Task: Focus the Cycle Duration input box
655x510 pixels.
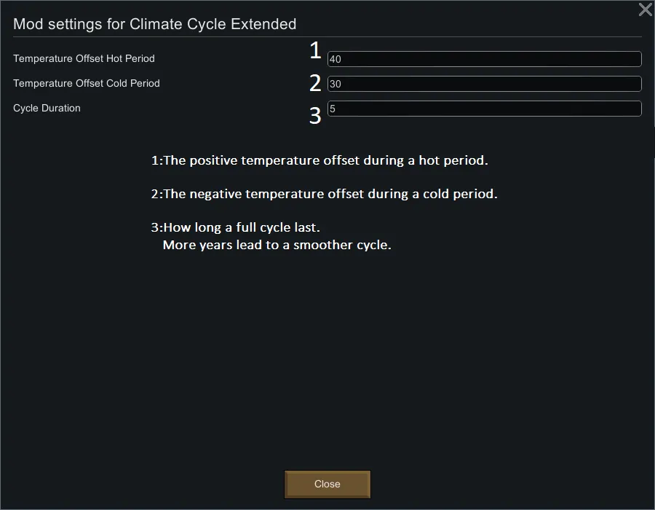Action: coord(484,109)
